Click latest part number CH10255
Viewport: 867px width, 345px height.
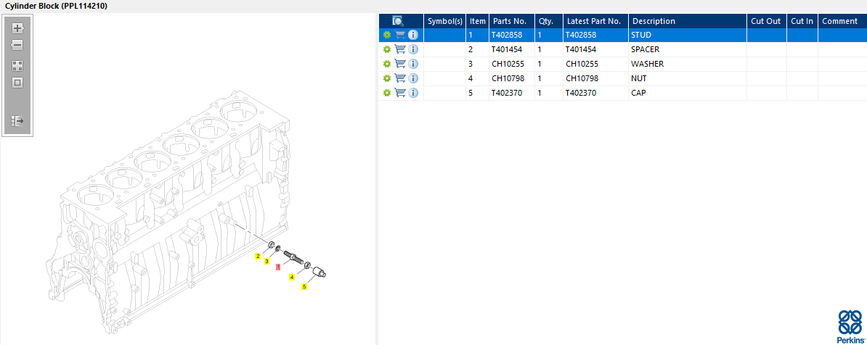coord(582,64)
